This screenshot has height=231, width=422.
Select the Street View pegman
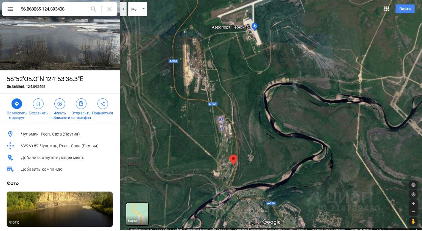tap(413, 221)
